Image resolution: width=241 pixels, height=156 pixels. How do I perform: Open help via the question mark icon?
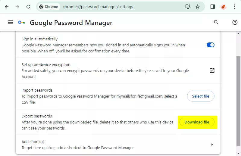(235, 22)
